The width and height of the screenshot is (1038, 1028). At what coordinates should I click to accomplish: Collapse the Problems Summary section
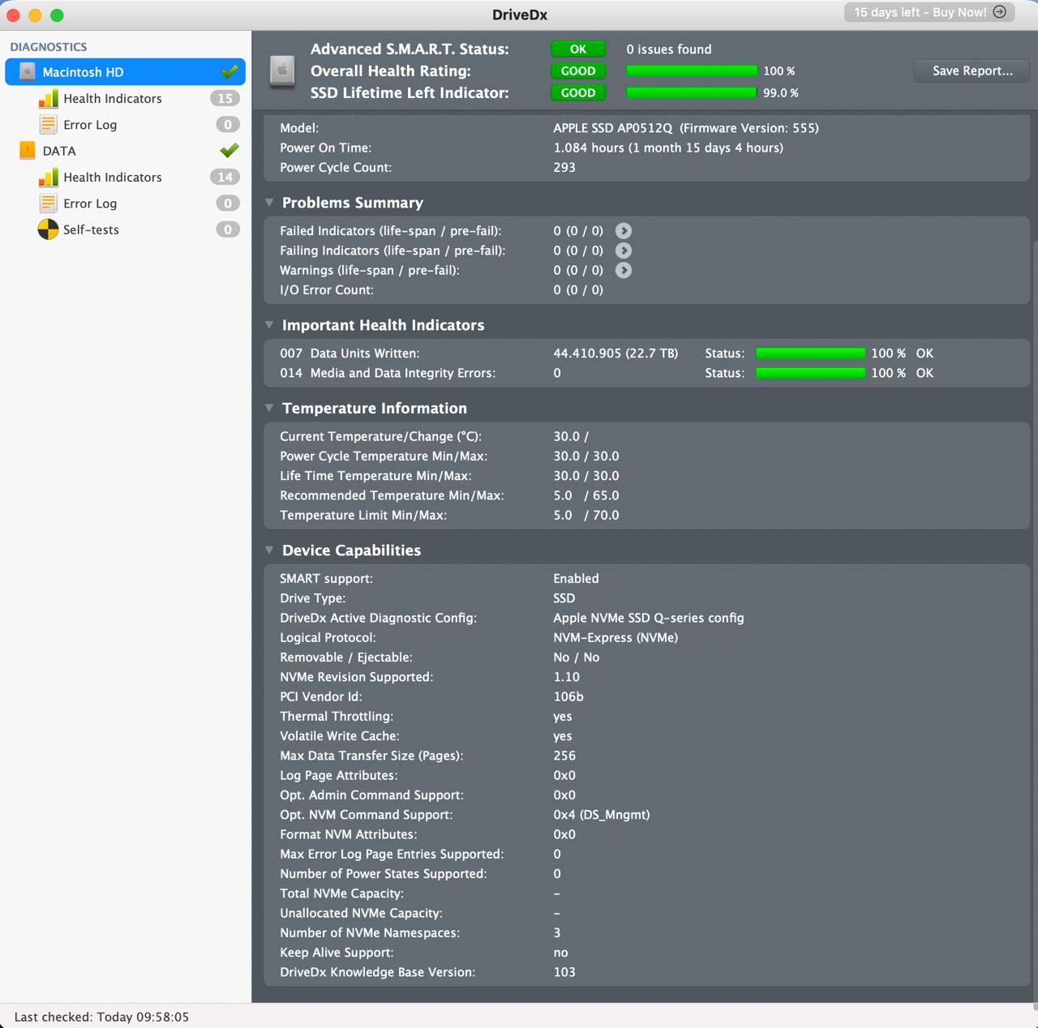(x=269, y=203)
